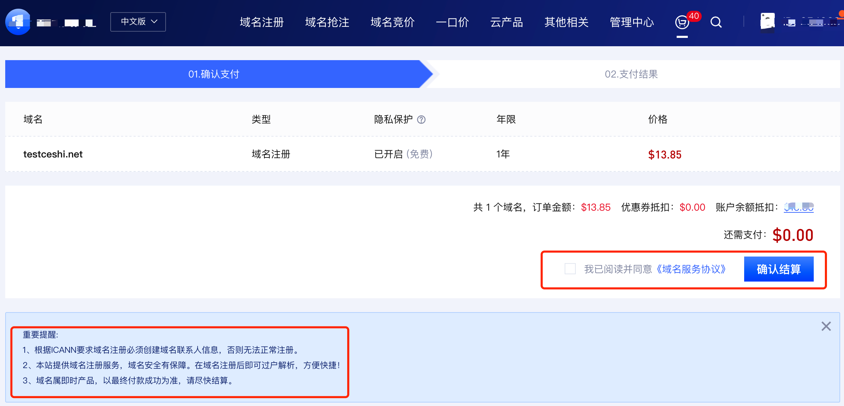
Task: Open the 域名抢注 menu
Action: coord(327,22)
